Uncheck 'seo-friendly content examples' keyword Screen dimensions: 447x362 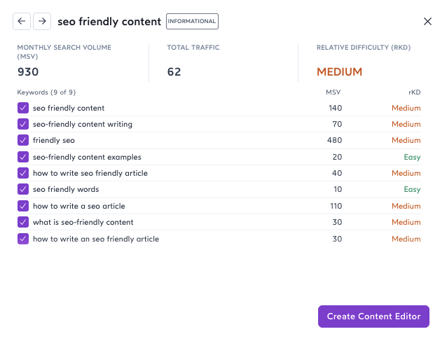coord(23,157)
